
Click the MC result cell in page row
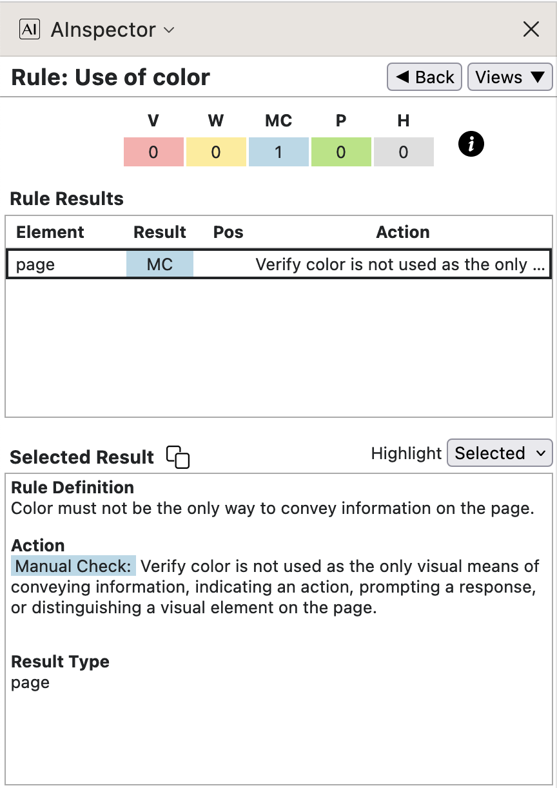point(160,265)
